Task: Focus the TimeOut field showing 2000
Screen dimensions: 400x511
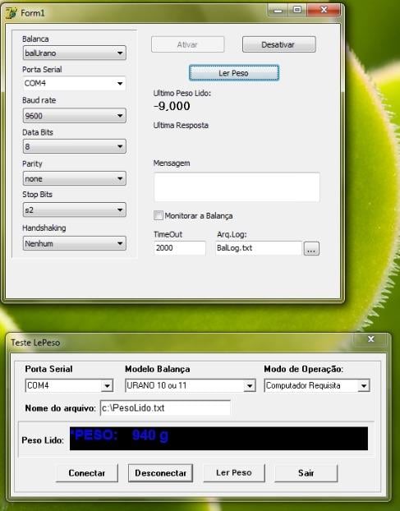Action: pyautogui.click(x=180, y=248)
